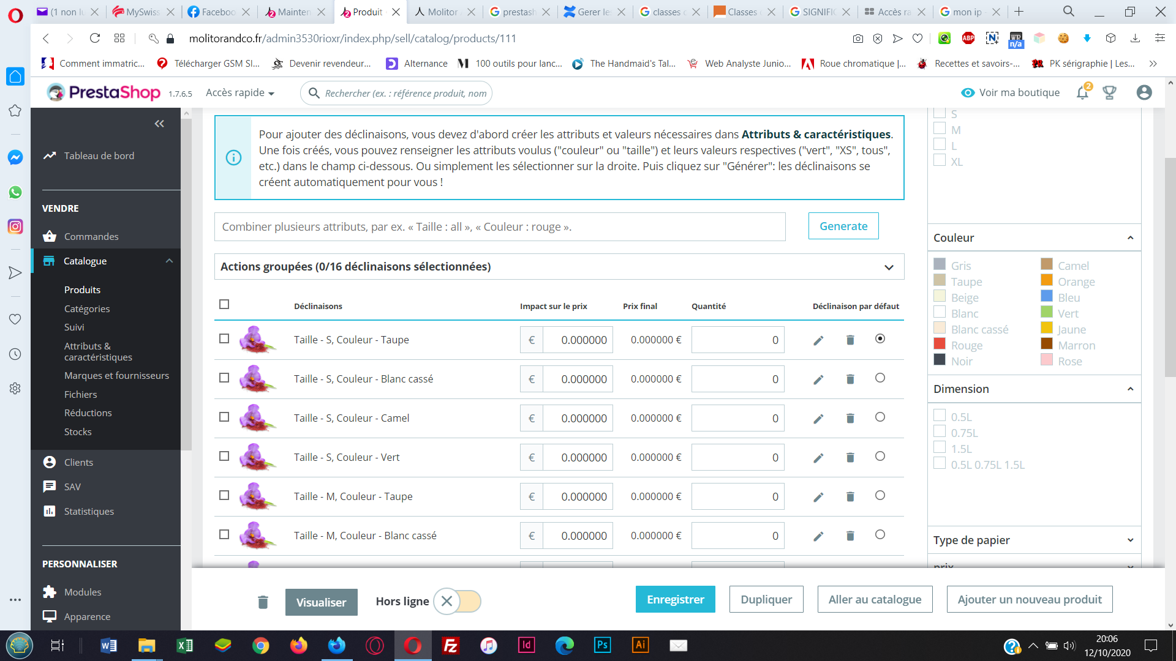Open the Accès rapide dropdown
This screenshot has width=1176, height=661.
pyautogui.click(x=239, y=93)
